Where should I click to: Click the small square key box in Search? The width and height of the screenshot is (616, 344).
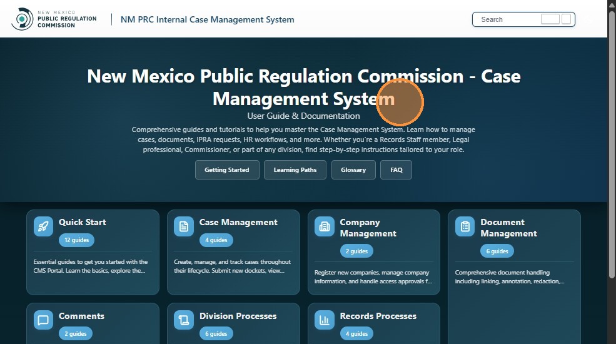click(x=566, y=19)
